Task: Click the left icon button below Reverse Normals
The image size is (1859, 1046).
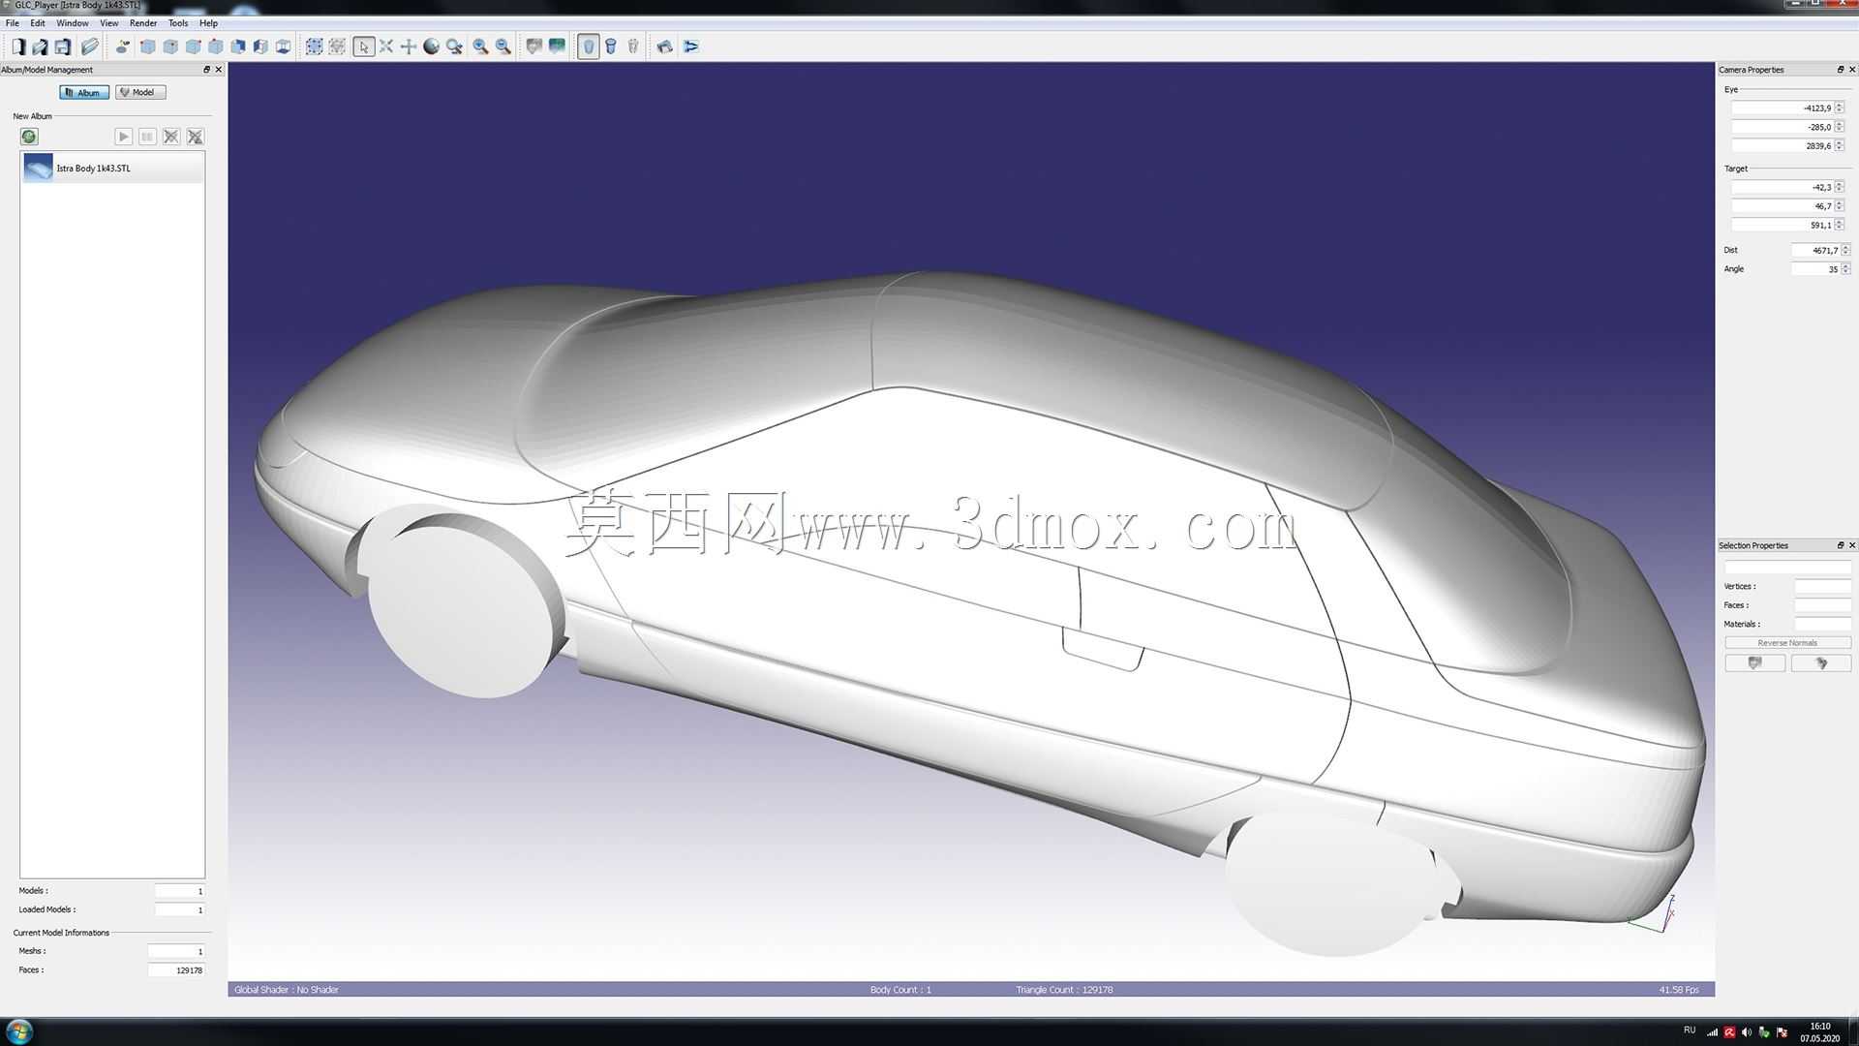Action: click(1754, 663)
